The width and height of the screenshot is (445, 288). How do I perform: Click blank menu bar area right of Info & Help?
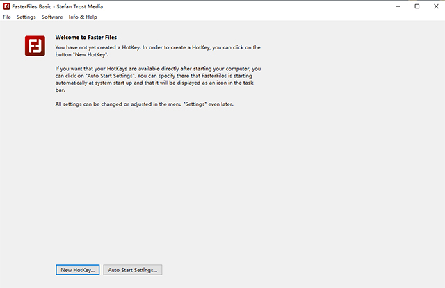pyautogui.click(x=278, y=17)
